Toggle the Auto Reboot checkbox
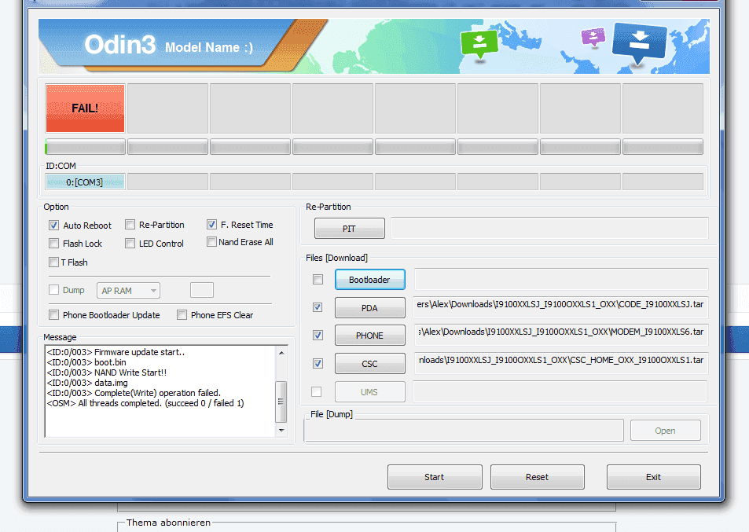Viewport: 749px width, 532px height. 53,225
